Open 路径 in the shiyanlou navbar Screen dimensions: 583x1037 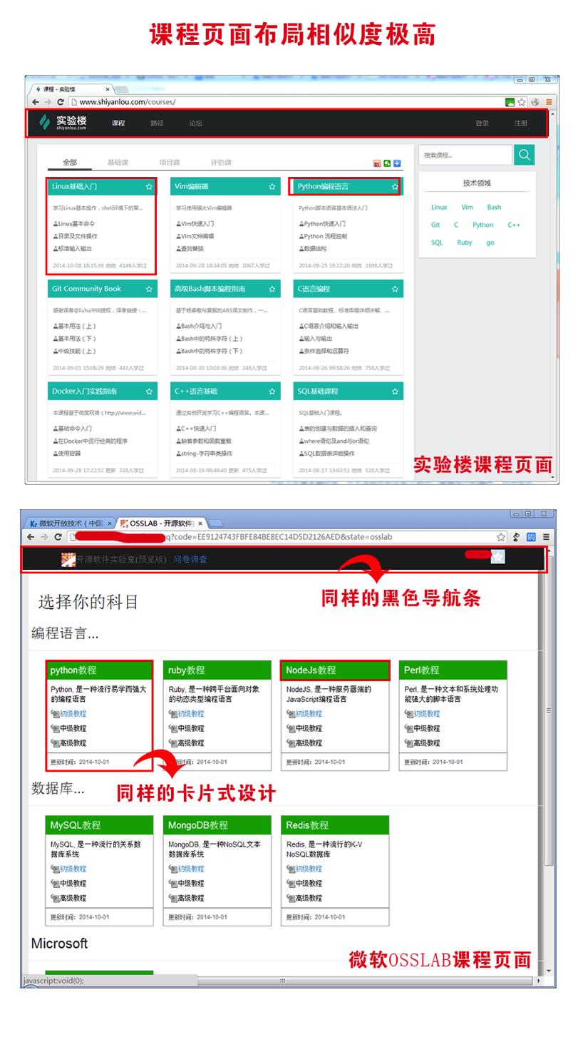[x=157, y=123]
